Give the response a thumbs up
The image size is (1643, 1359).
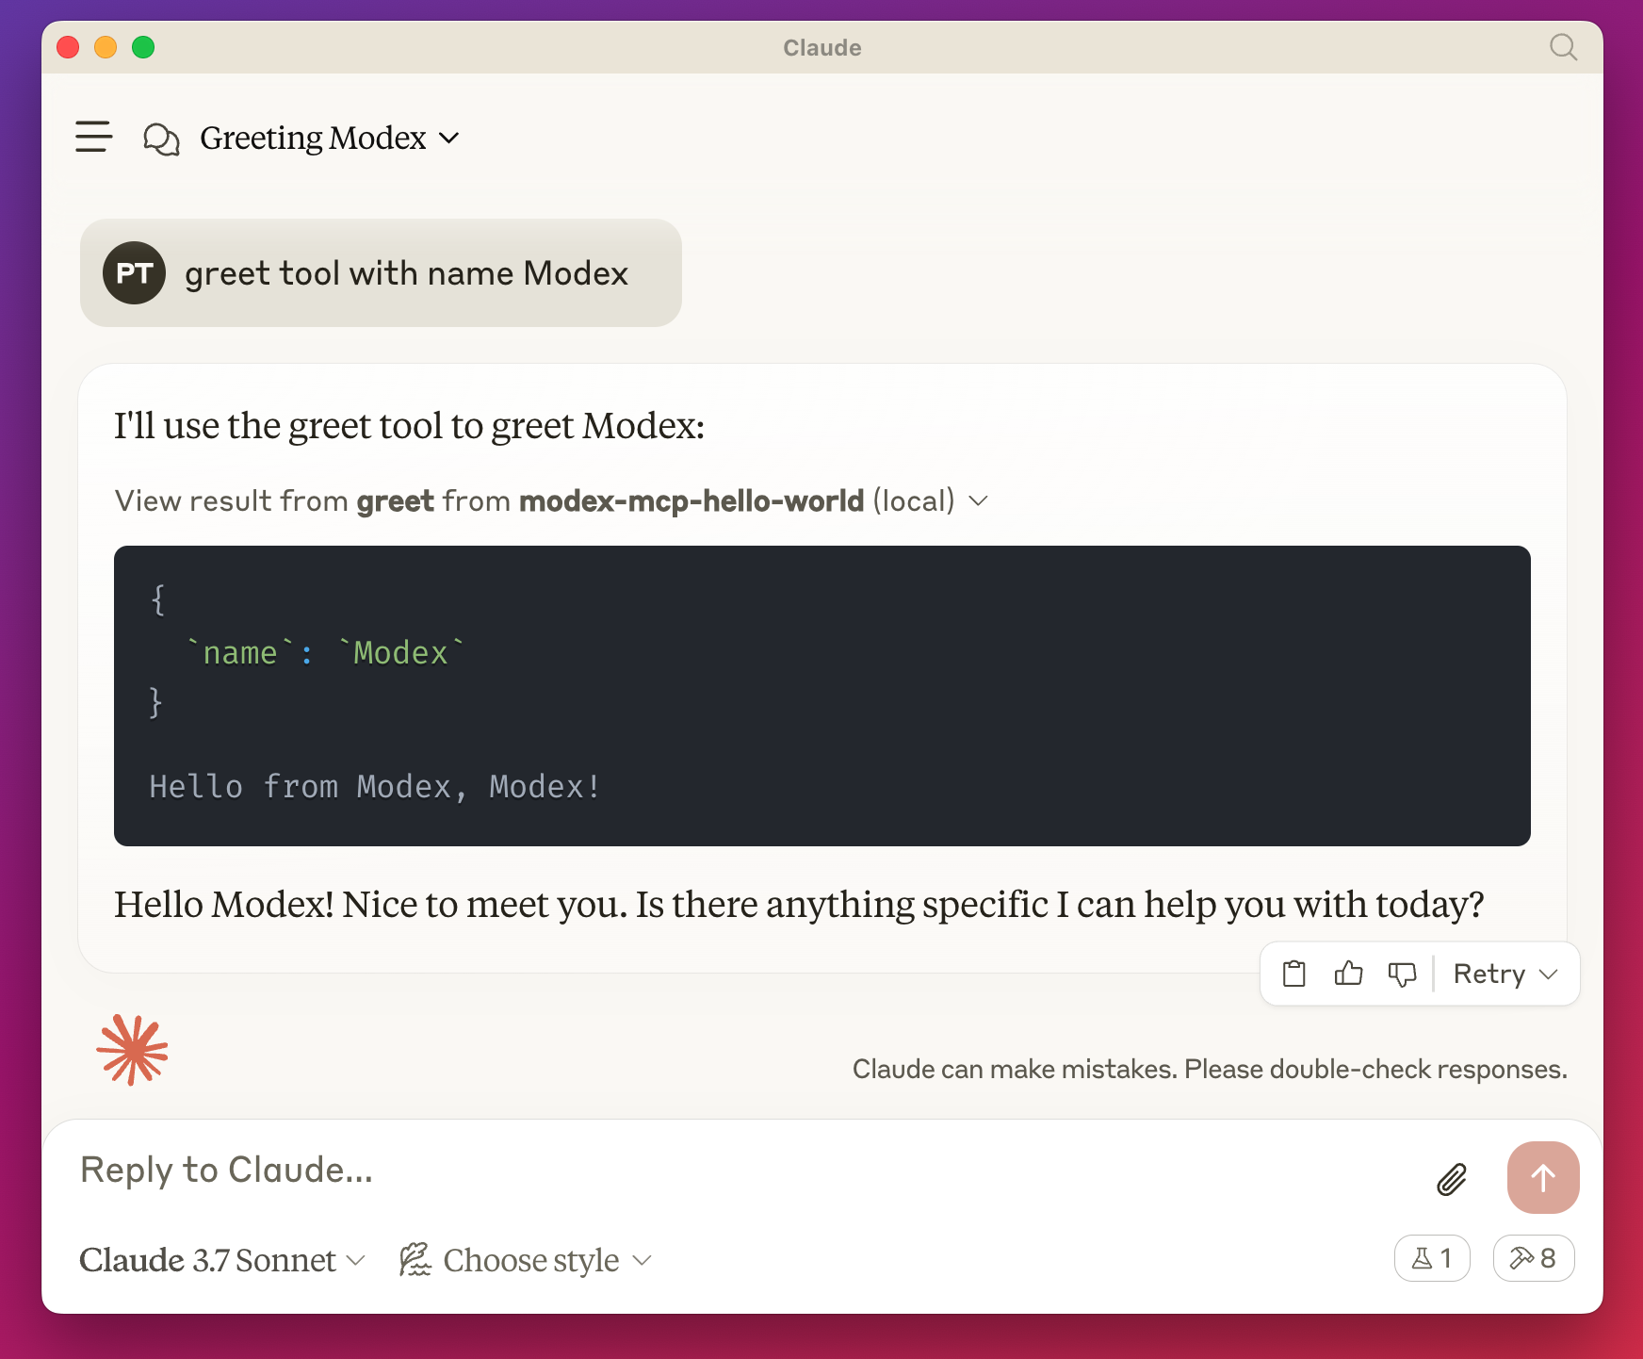(x=1348, y=974)
